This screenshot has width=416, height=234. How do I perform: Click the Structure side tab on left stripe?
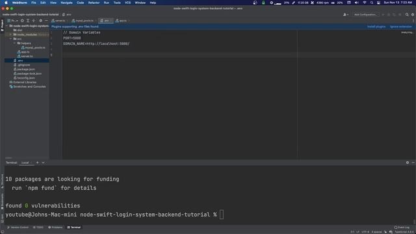pos(2,181)
